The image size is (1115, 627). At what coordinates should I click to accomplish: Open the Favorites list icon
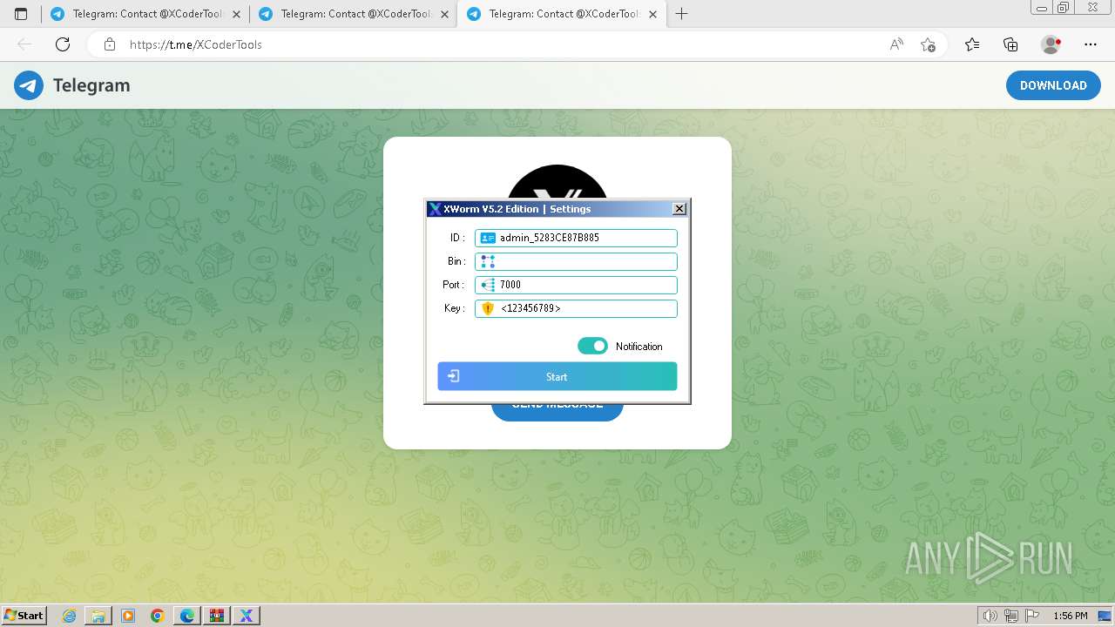coord(972,44)
